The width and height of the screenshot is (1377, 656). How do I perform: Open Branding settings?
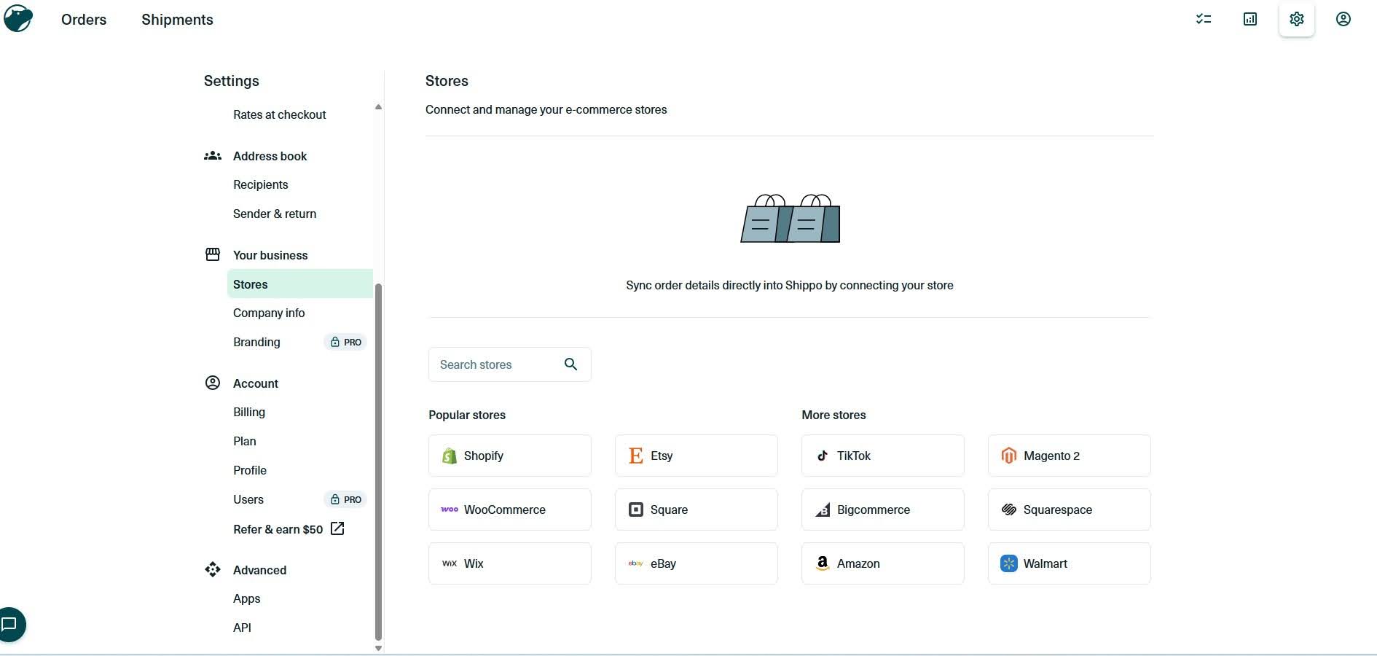[x=256, y=342]
